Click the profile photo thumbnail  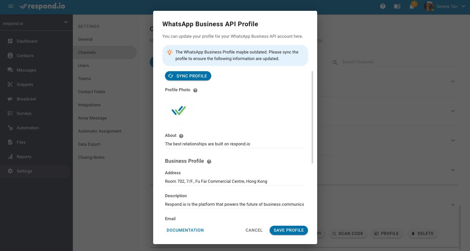(178, 111)
